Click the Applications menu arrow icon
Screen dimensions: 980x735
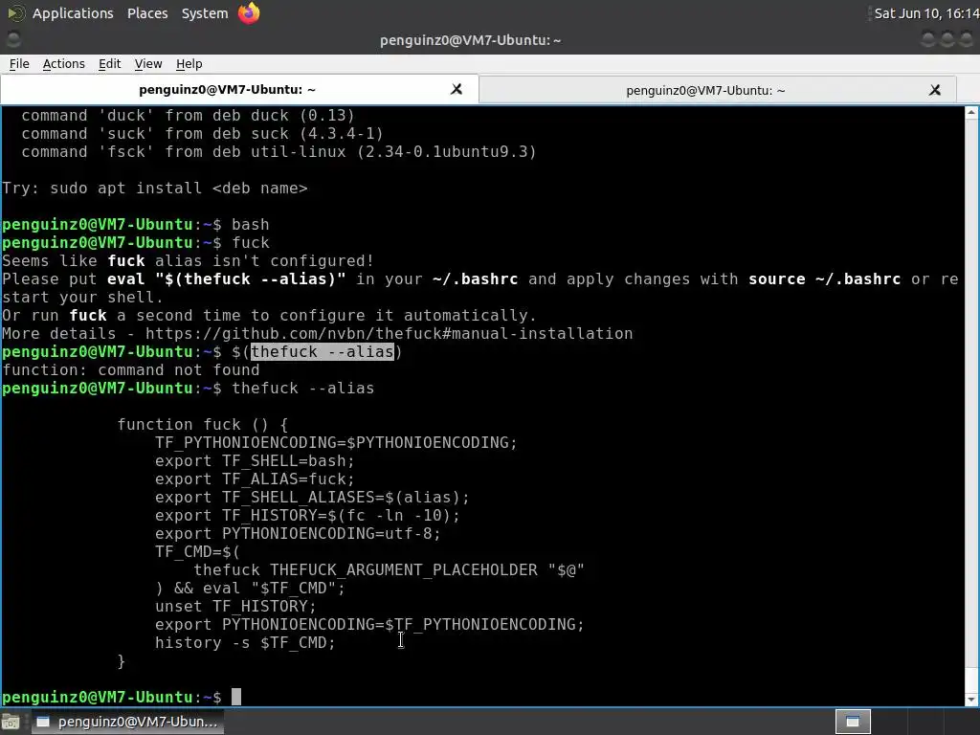(x=16, y=13)
